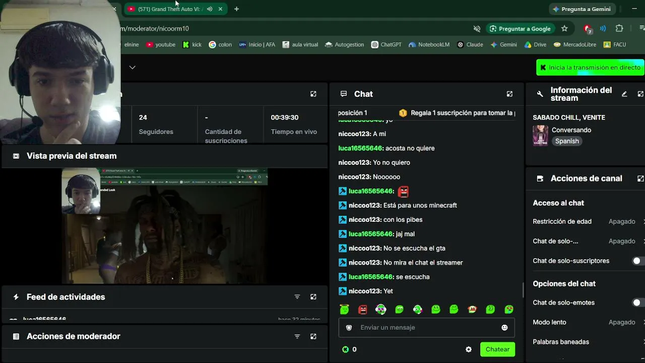Open the Autogestion bookmark
This screenshot has height=363, width=645.
tap(345, 44)
